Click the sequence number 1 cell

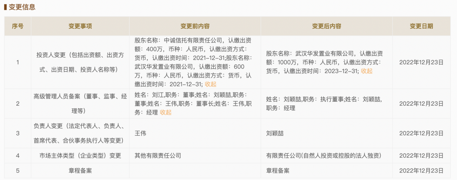coord(18,62)
